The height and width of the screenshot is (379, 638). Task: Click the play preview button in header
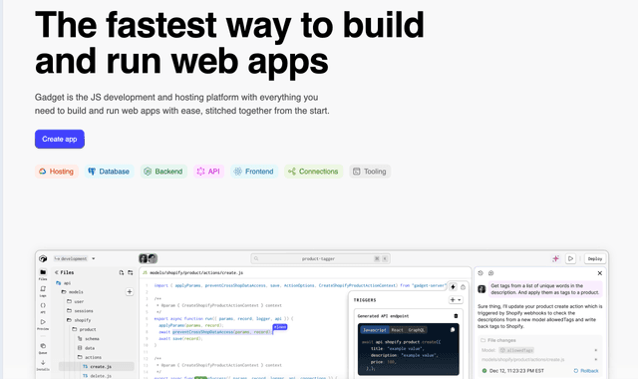tap(570, 258)
